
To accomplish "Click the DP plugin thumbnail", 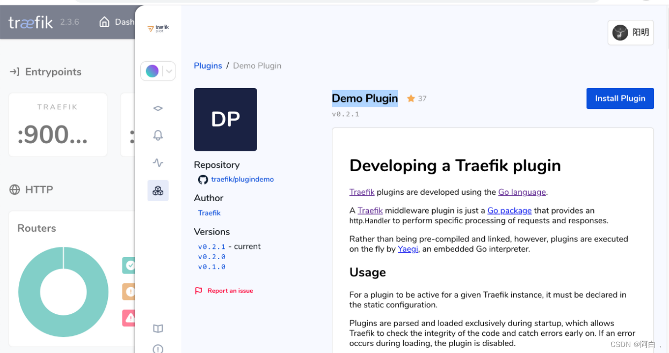I will click(226, 120).
